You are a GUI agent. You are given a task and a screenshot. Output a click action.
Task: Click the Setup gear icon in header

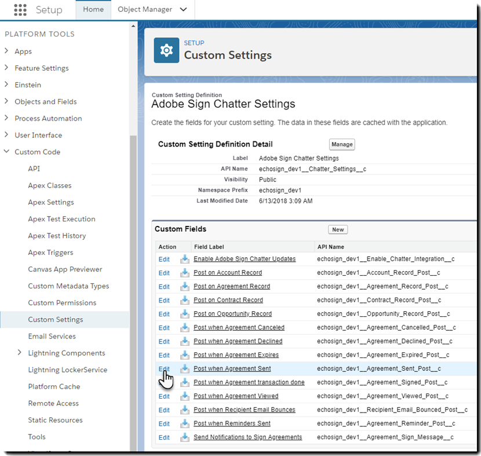(166, 50)
